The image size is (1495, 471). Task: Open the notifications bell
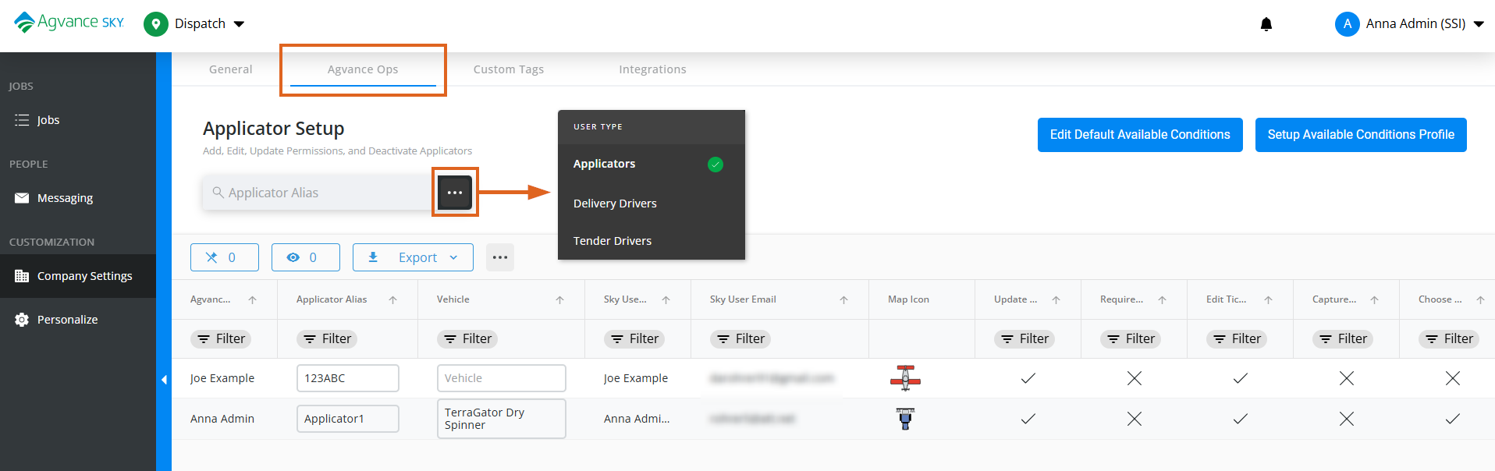[x=1266, y=24]
